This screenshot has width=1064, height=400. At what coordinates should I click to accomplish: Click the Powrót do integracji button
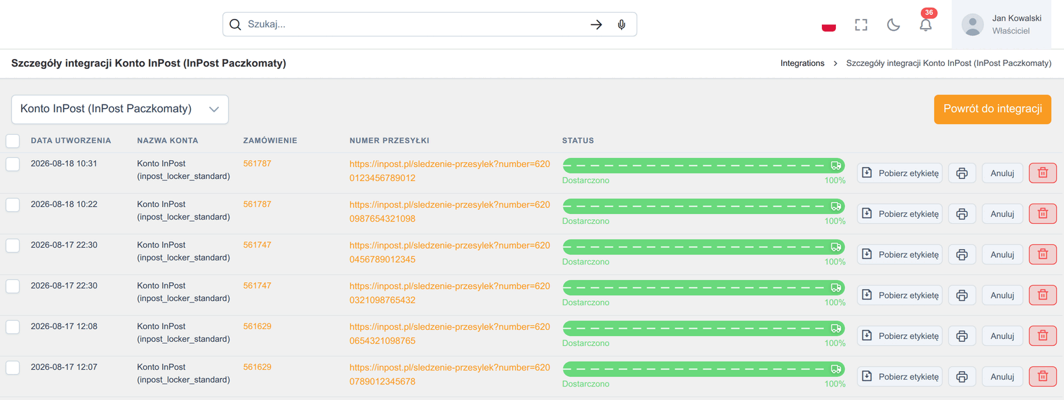click(992, 109)
